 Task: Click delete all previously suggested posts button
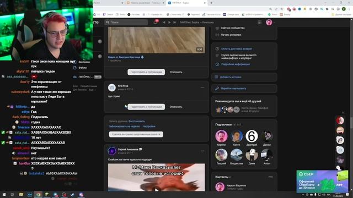(x=136, y=134)
